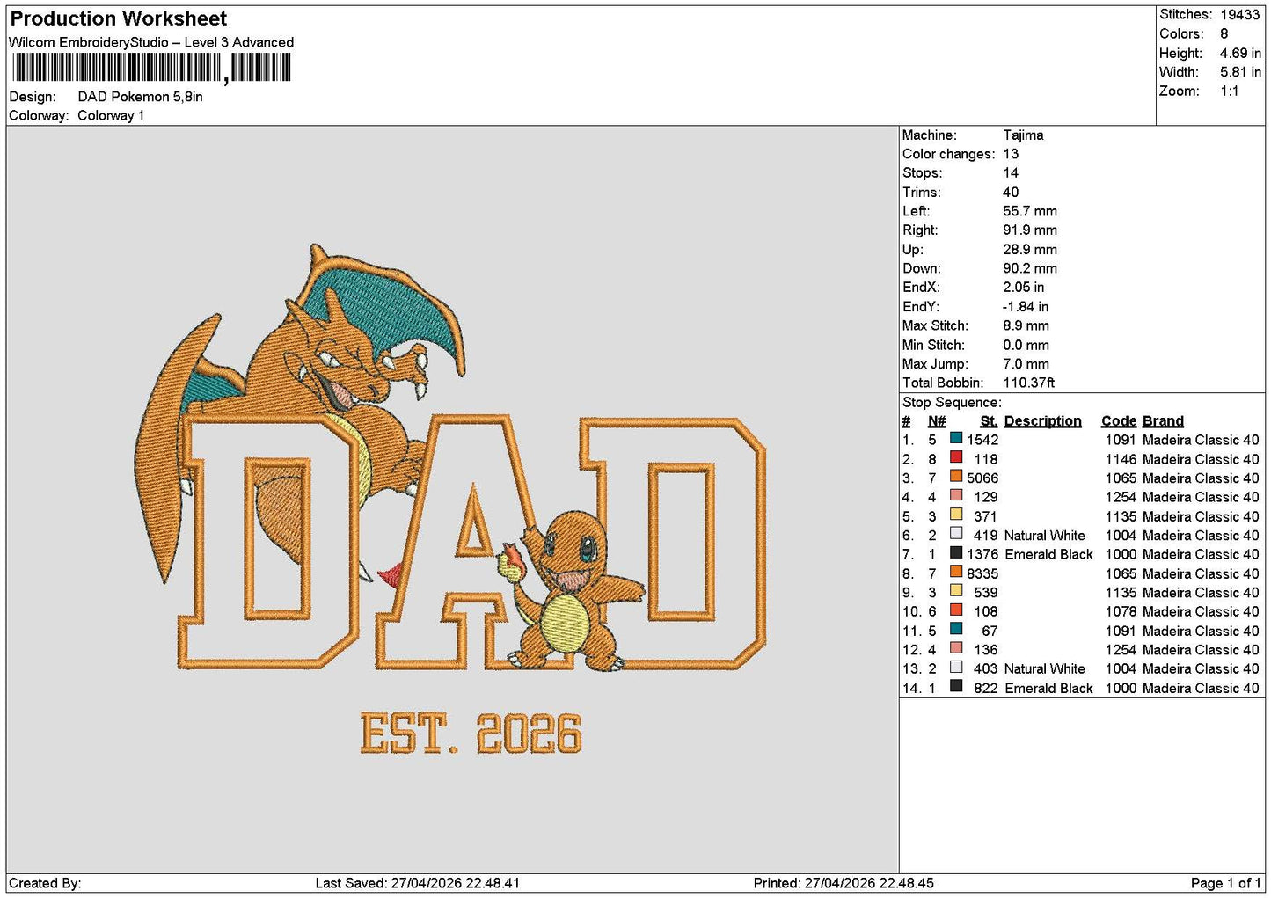Click the 'Colorway 1' value
Viewport: 1271px width, 898px height.
(x=111, y=116)
